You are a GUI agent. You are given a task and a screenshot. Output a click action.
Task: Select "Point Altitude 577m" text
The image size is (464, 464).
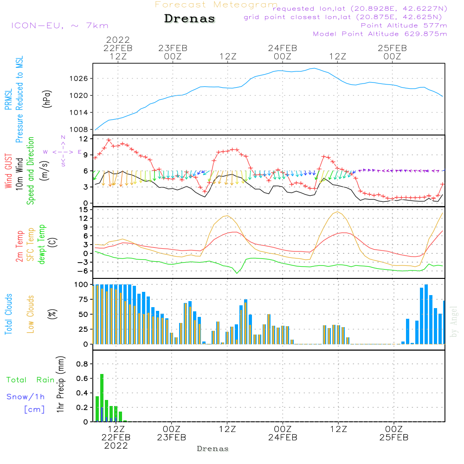point(404,26)
